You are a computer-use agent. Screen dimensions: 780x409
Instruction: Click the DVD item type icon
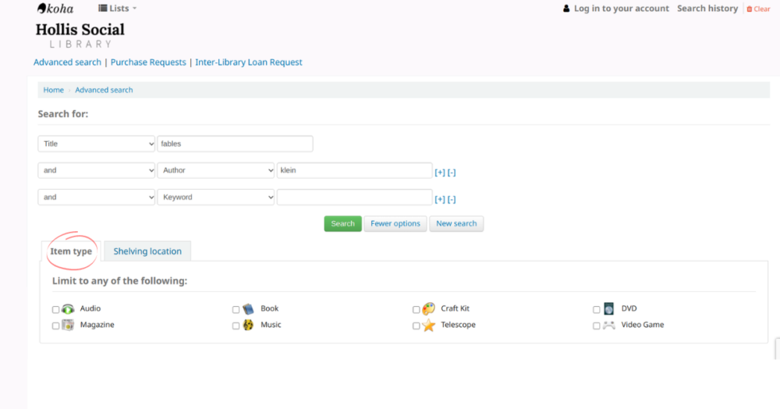click(x=609, y=309)
